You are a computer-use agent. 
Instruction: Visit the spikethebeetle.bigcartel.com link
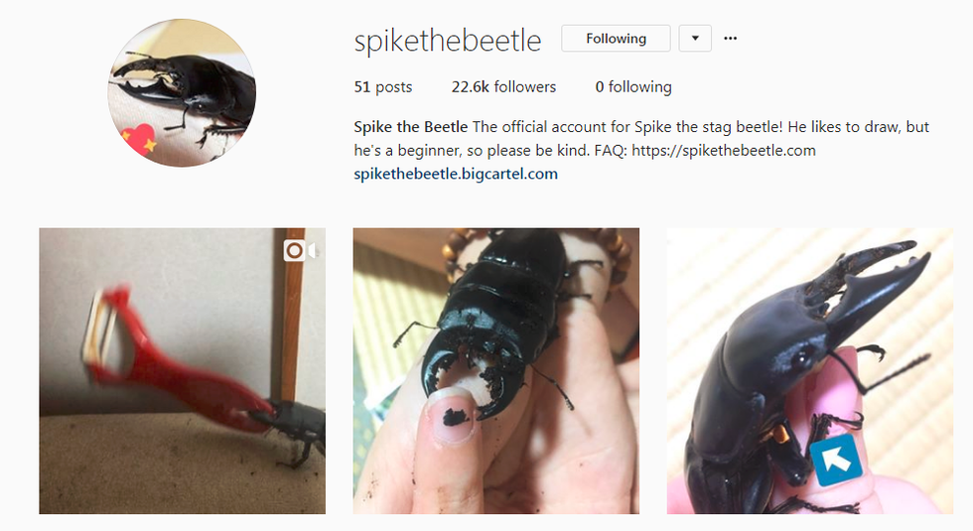pyautogui.click(x=456, y=174)
